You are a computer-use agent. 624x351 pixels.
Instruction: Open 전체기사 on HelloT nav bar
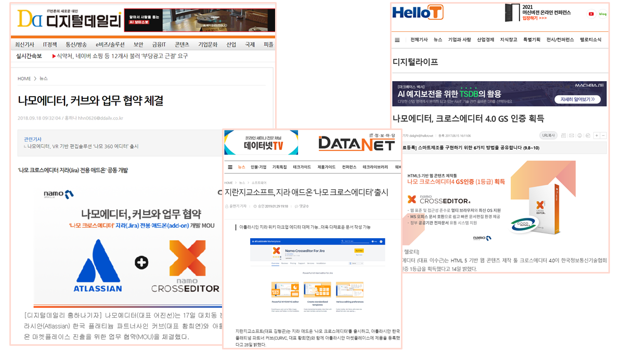419,40
